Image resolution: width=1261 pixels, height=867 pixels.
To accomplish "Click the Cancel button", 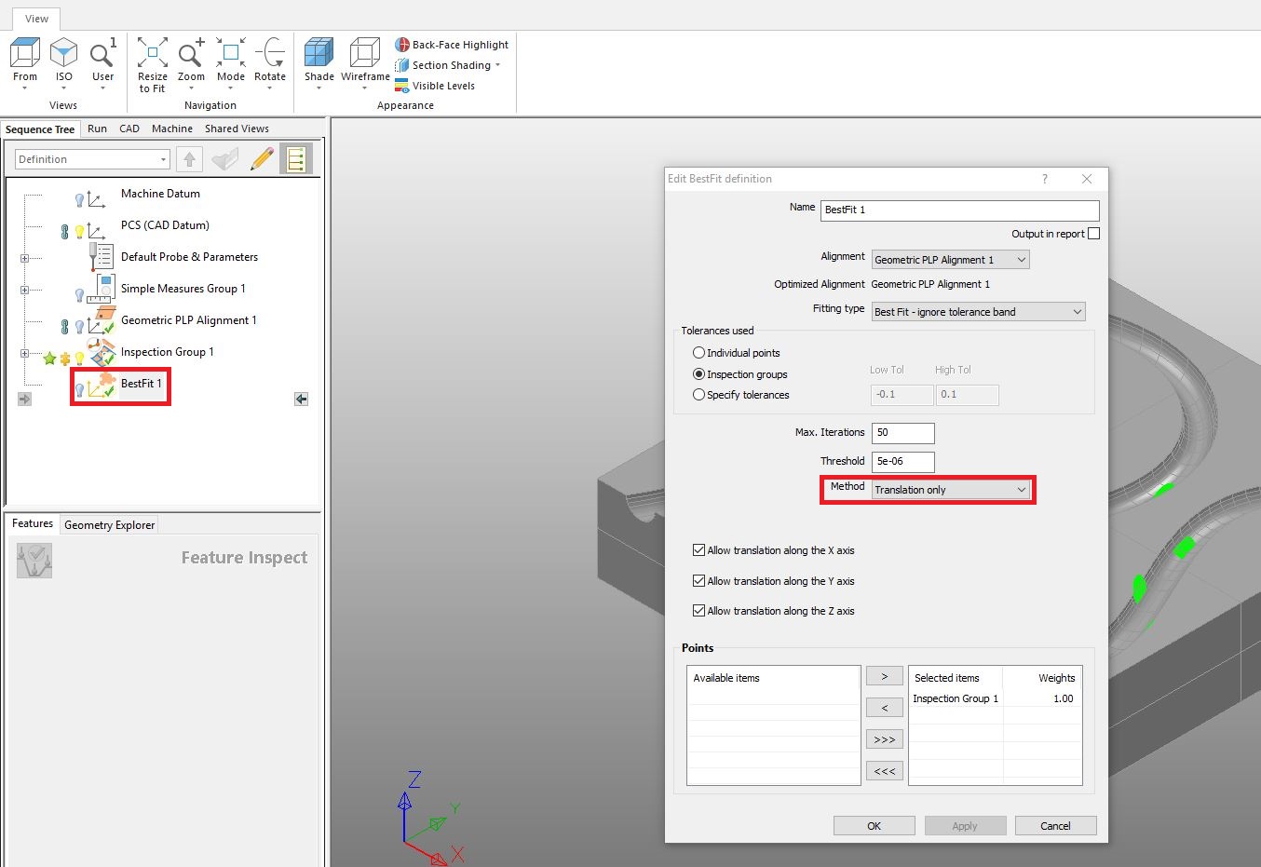I will [x=1055, y=826].
